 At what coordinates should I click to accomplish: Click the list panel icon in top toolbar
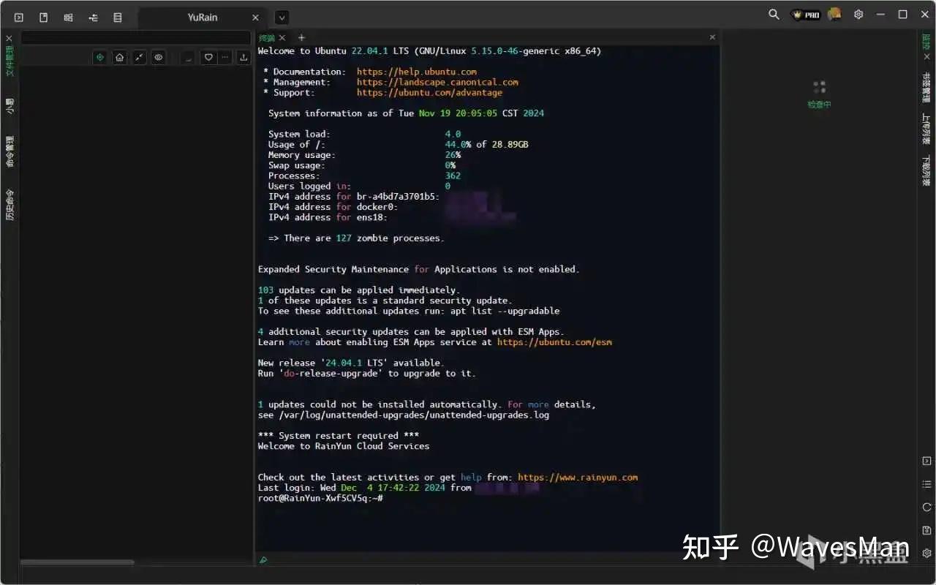[x=118, y=17]
